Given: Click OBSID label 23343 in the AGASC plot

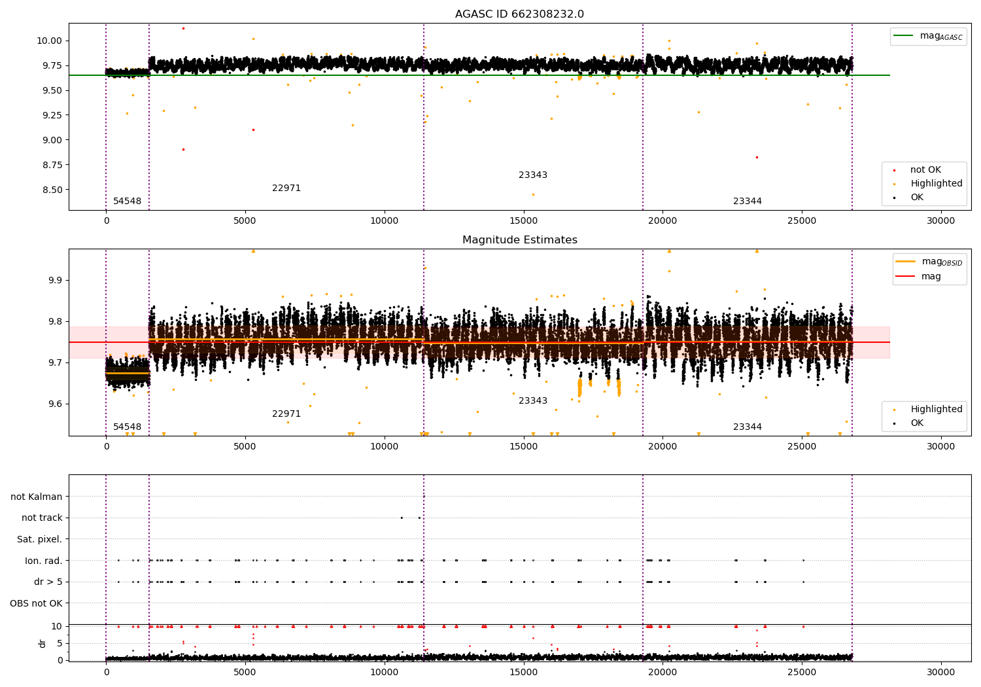Looking at the screenshot, I should click(533, 175).
